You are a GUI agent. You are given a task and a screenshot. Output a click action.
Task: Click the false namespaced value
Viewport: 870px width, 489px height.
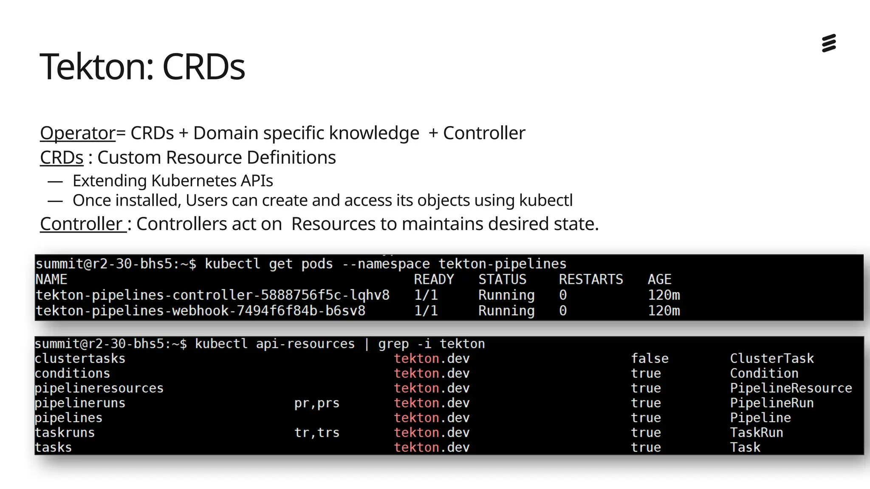coord(650,358)
